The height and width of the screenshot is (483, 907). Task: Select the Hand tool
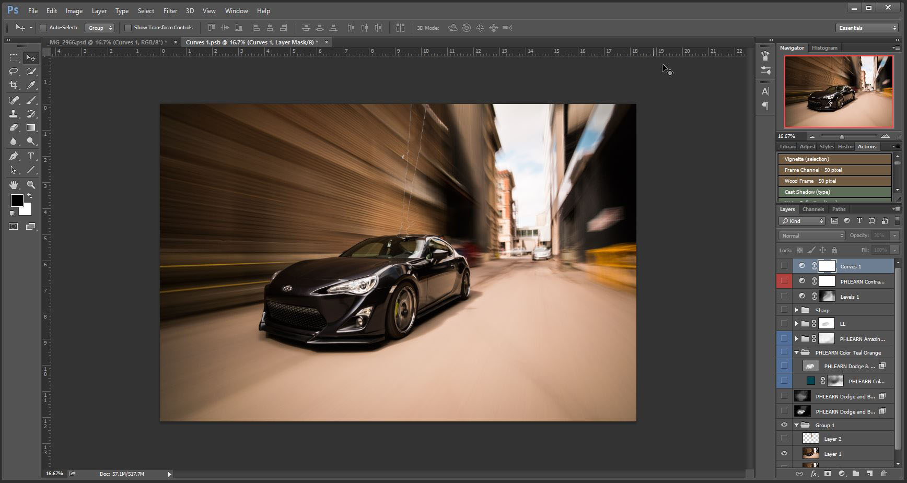(14, 185)
